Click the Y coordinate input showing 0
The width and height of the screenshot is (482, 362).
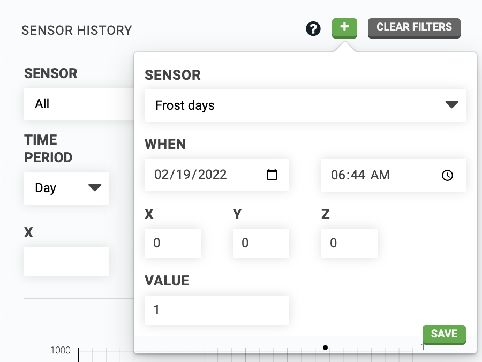[261, 243]
